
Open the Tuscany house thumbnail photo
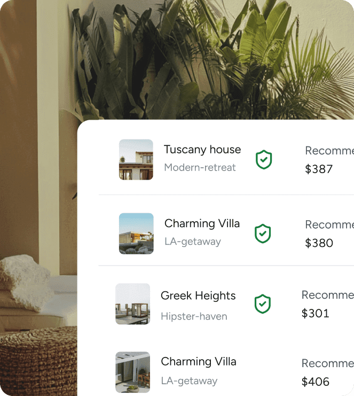136,160
